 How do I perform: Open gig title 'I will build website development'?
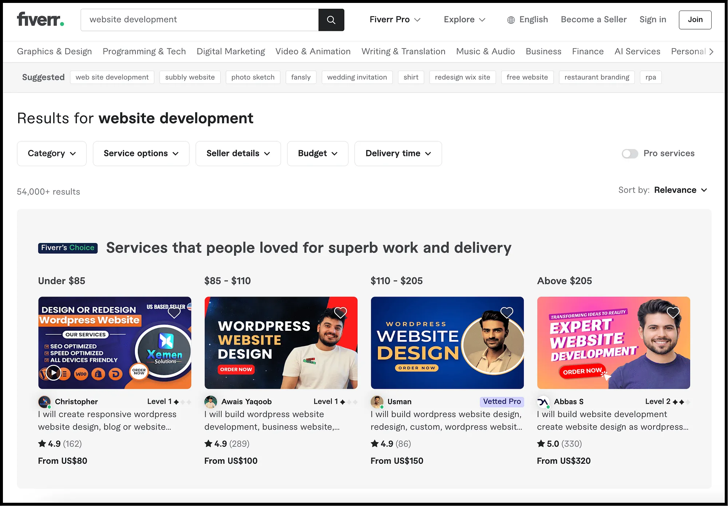pos(613,421)
